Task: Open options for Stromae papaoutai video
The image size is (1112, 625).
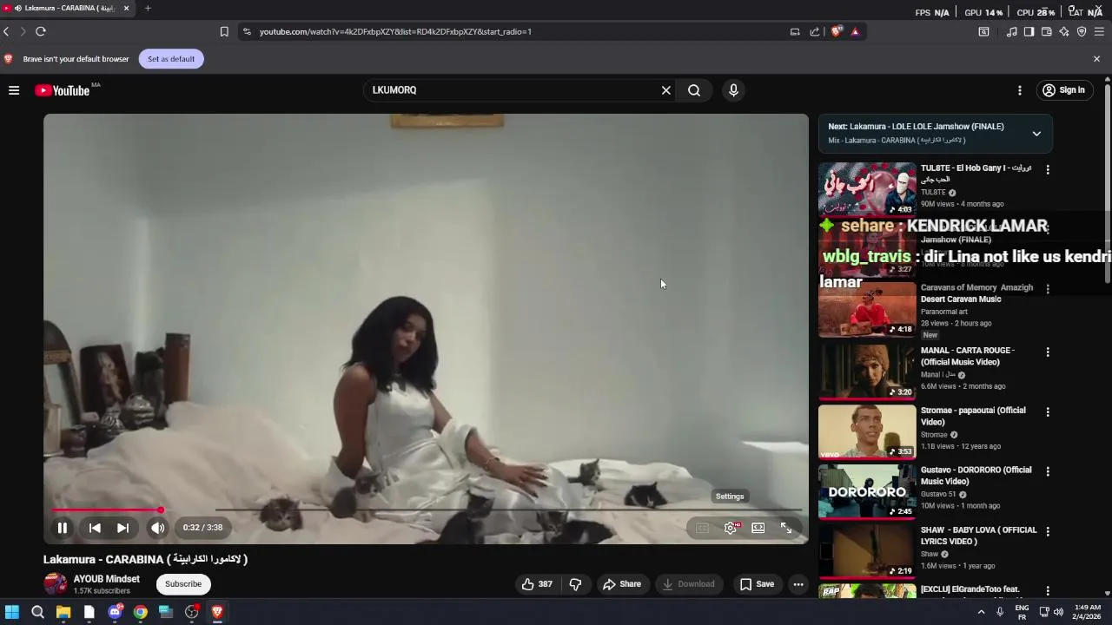Action: (1048, 412)
